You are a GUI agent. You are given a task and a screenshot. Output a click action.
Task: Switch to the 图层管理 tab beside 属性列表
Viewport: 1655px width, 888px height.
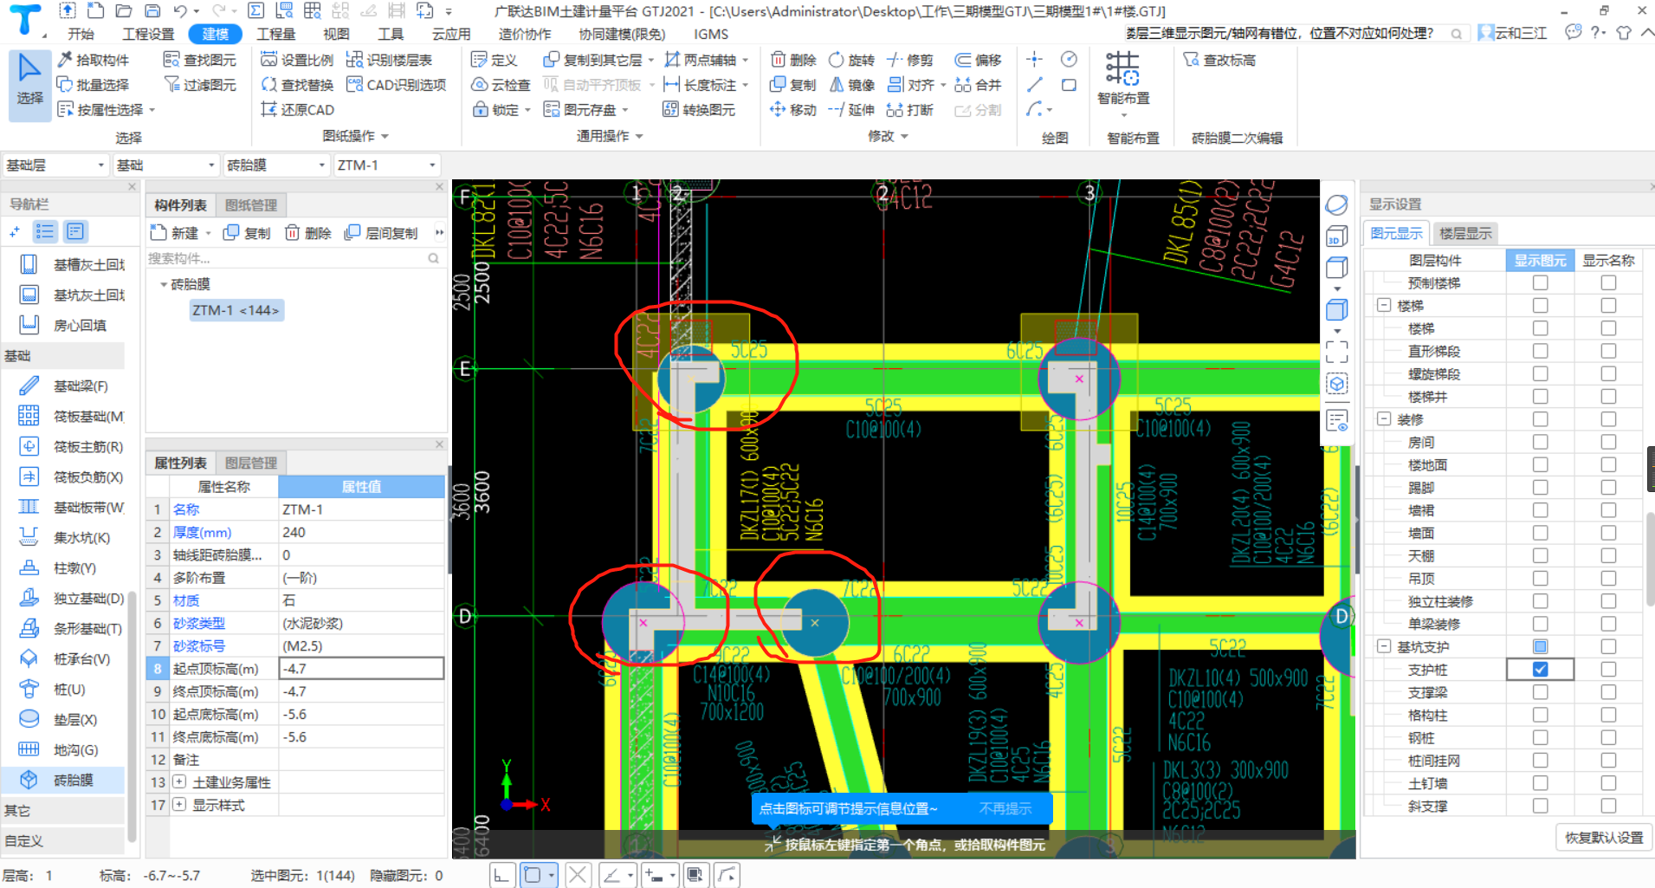coord(251,463)
